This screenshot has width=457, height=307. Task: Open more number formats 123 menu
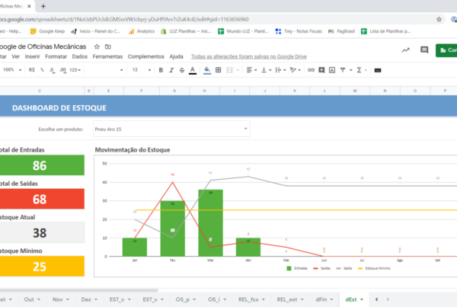click(x=75, y=70)
